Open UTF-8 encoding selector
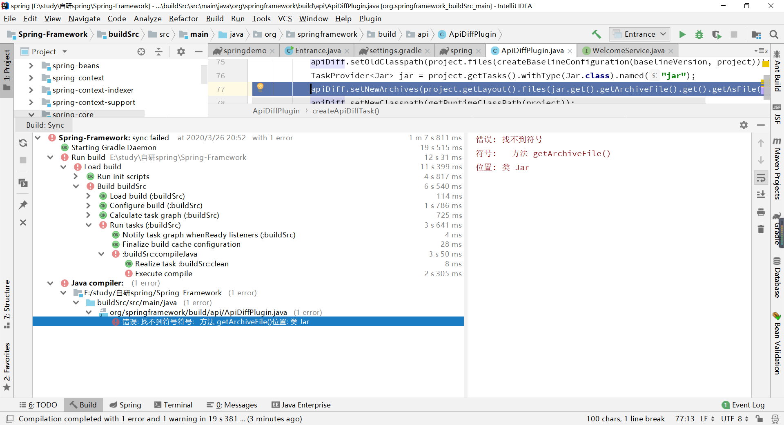This screenshot has height=425, width=784. click(735, 418)
